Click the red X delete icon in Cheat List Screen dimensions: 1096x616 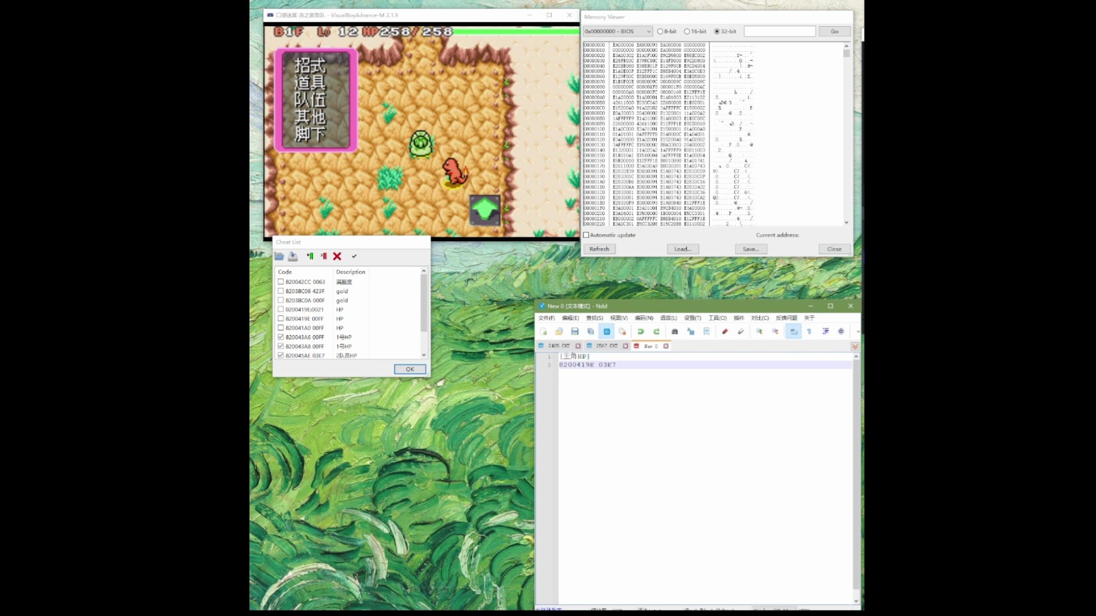coord(337,257)
